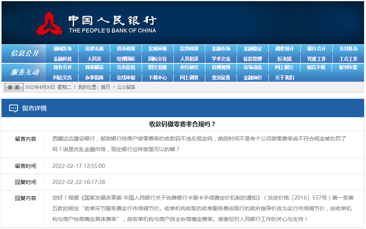Click 报刊年鉴 in navigation
The height and width of the screenshot is (229, 366).
click(x=348, y=67)
